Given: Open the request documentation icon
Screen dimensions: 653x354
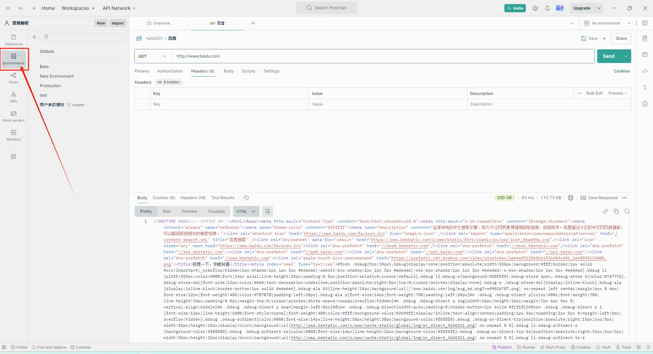Looking at the screenshot, I should coord(645,38).
